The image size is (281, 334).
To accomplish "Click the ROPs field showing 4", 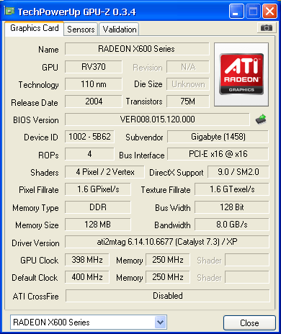I will [x=89, y=154].
